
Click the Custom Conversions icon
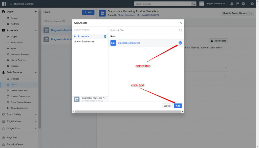tap(8, 96)
